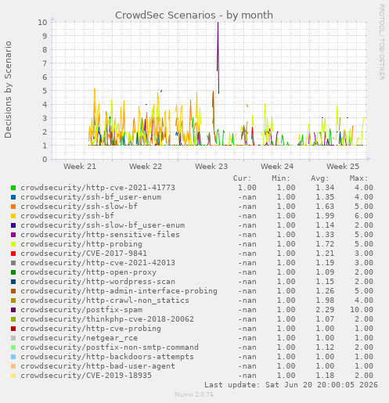The image size is (389, 403).
Task: Click the red CVE-2017-9841 legend swatch
Action: point(13,254)
